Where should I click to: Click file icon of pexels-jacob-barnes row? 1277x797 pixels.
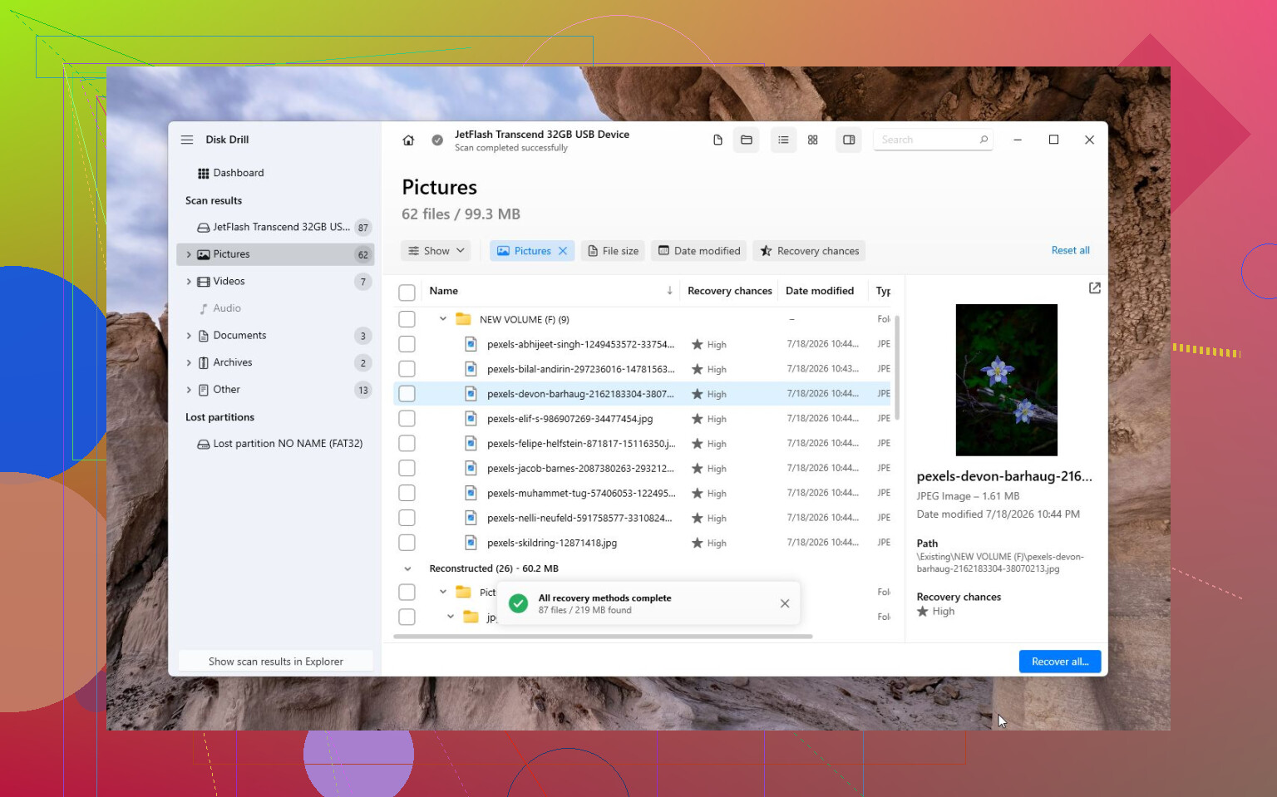pyautogui.click(x=471, y=468)
